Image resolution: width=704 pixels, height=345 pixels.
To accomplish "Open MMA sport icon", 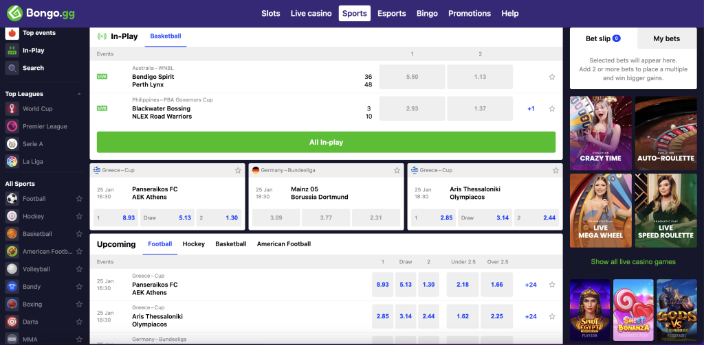I will point(12,340).
